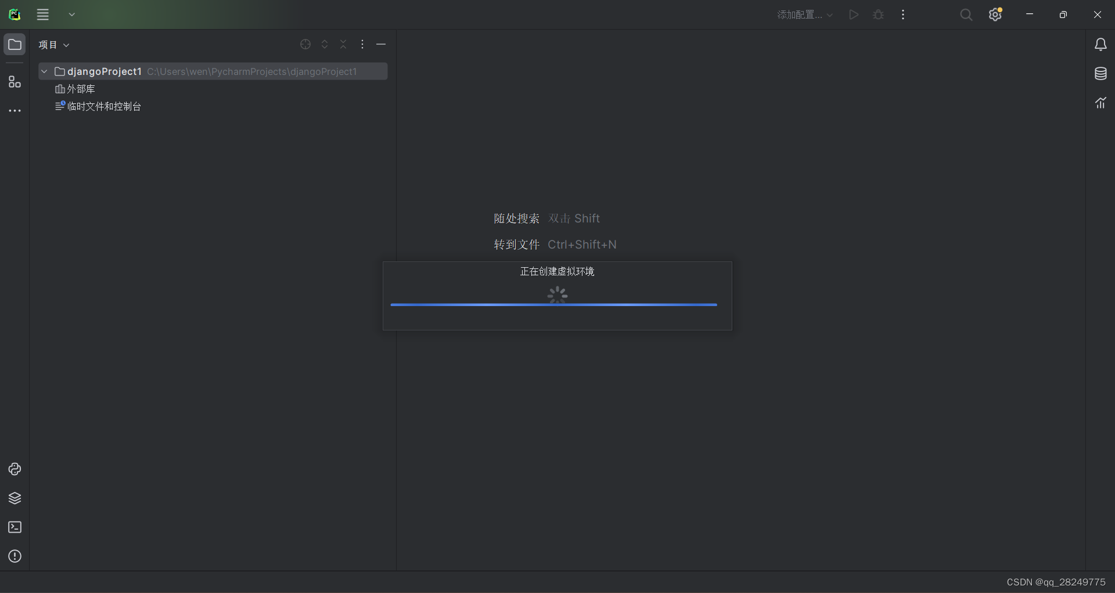This screenshot has width=1115, height=593.
Task: Select the djangoProject1 folder row
Action: click(x=213, y=71)
